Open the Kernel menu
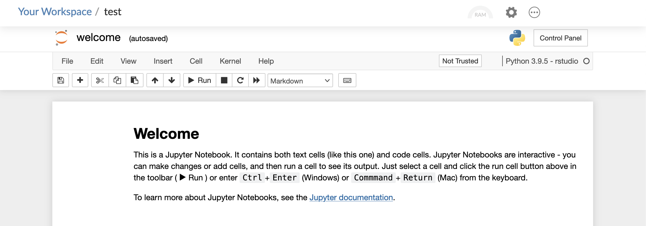 pos(230,61)
